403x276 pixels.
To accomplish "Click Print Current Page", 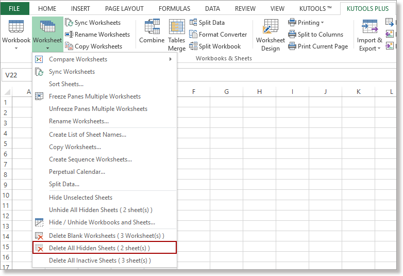I will click(318, 46).
